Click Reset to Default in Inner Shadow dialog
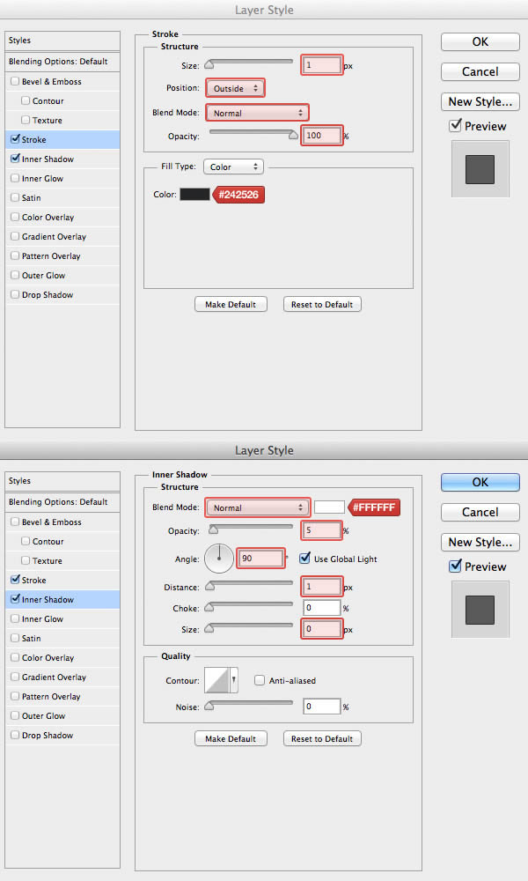 tap(322, 739)
